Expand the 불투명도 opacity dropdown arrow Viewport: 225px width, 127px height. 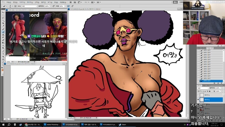[50, 6]
